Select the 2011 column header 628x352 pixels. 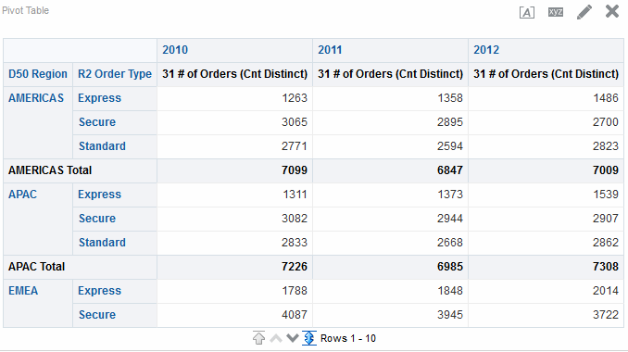331,50
